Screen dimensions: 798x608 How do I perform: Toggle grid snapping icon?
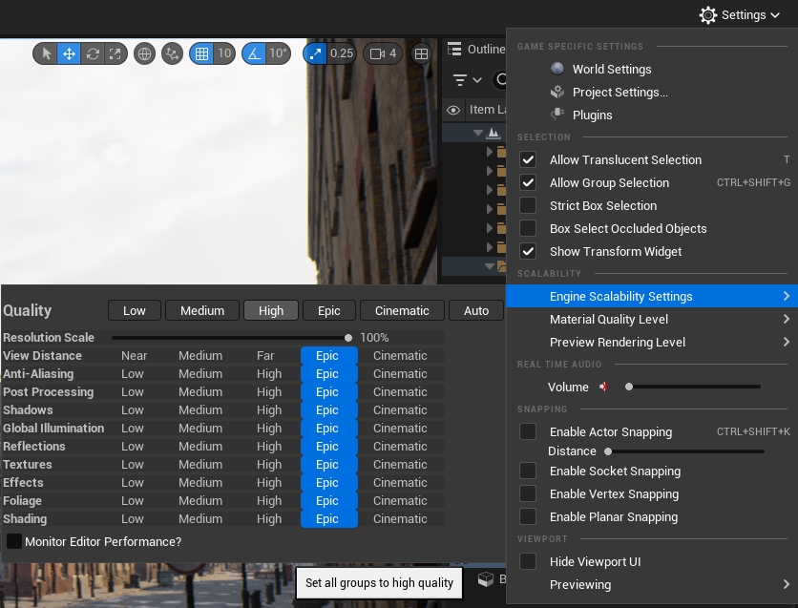pyautogui.click(x=201, y=53)
